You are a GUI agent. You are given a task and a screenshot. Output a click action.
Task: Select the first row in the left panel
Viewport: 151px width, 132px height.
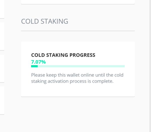pyautogui.click(x=2, y=9)
